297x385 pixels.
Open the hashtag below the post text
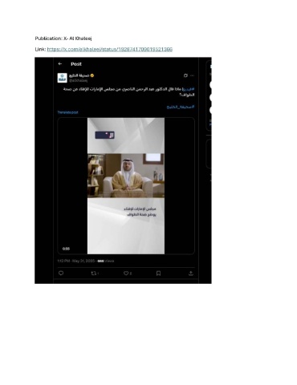[x=181, y=107]
